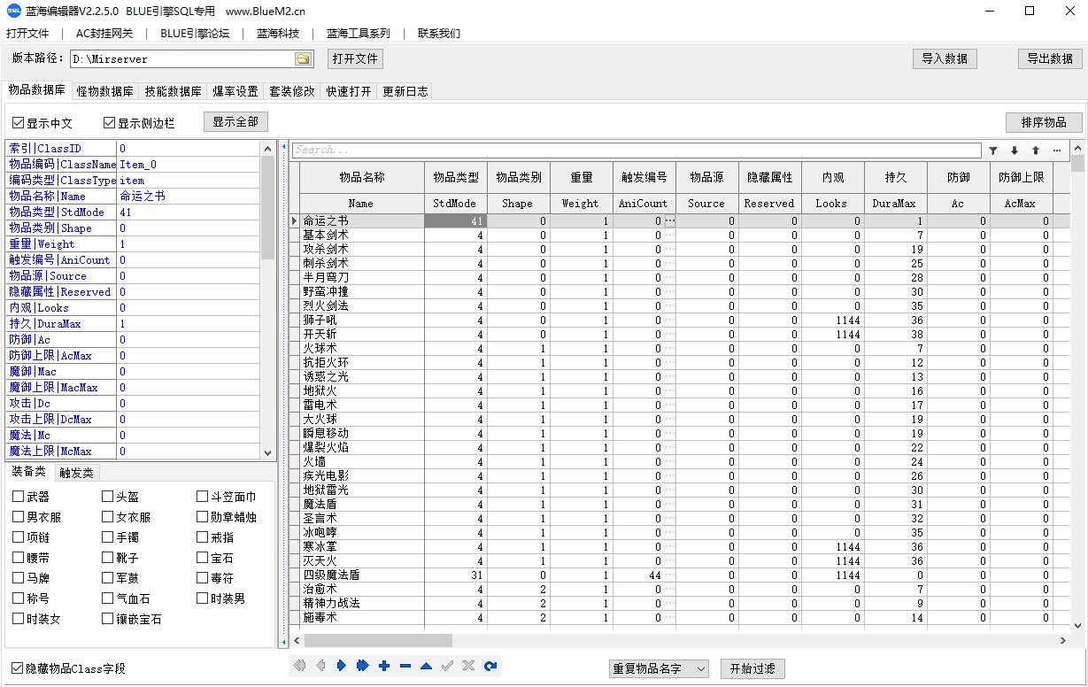Select the 施毒术 row name cell

(x=361, y=617)
